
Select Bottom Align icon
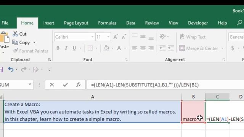(151, 38)
